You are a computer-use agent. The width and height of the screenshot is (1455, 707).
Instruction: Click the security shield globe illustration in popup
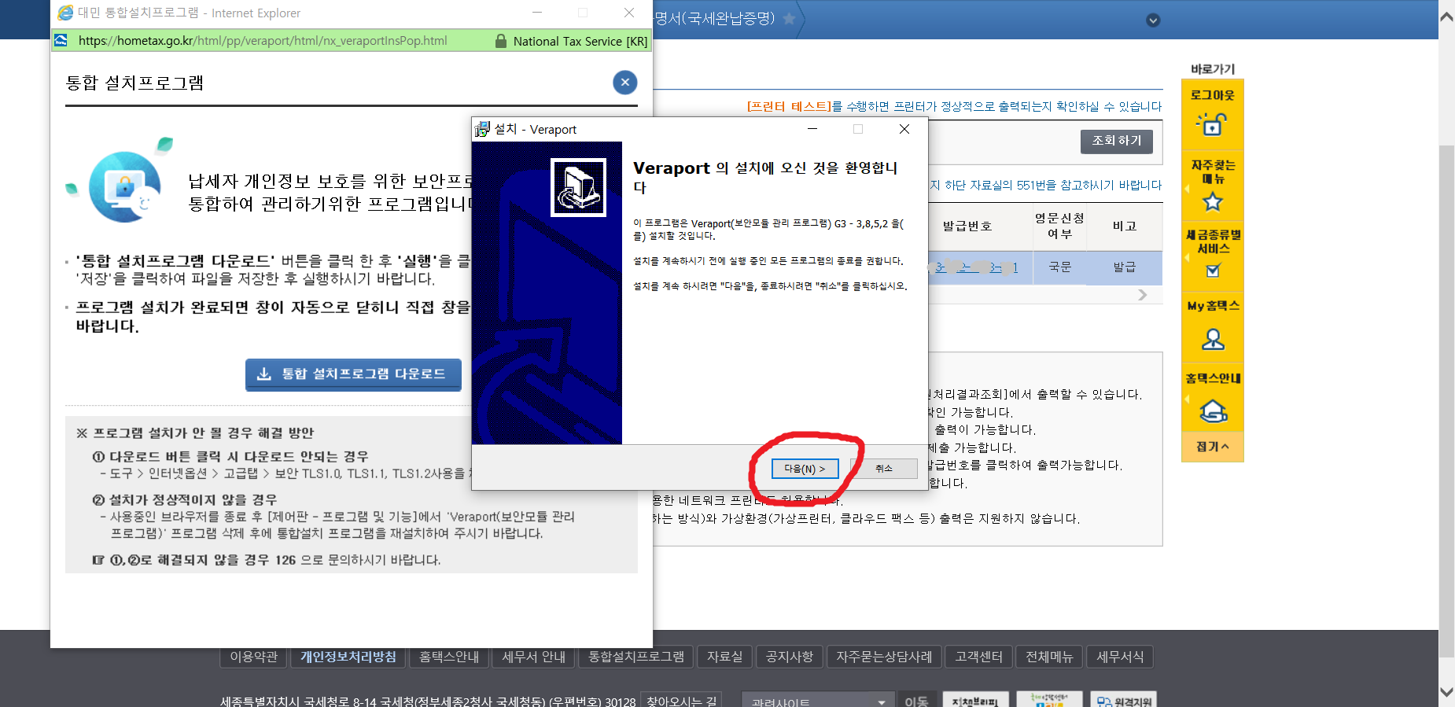pyautogui.click(x=126, y=186)
